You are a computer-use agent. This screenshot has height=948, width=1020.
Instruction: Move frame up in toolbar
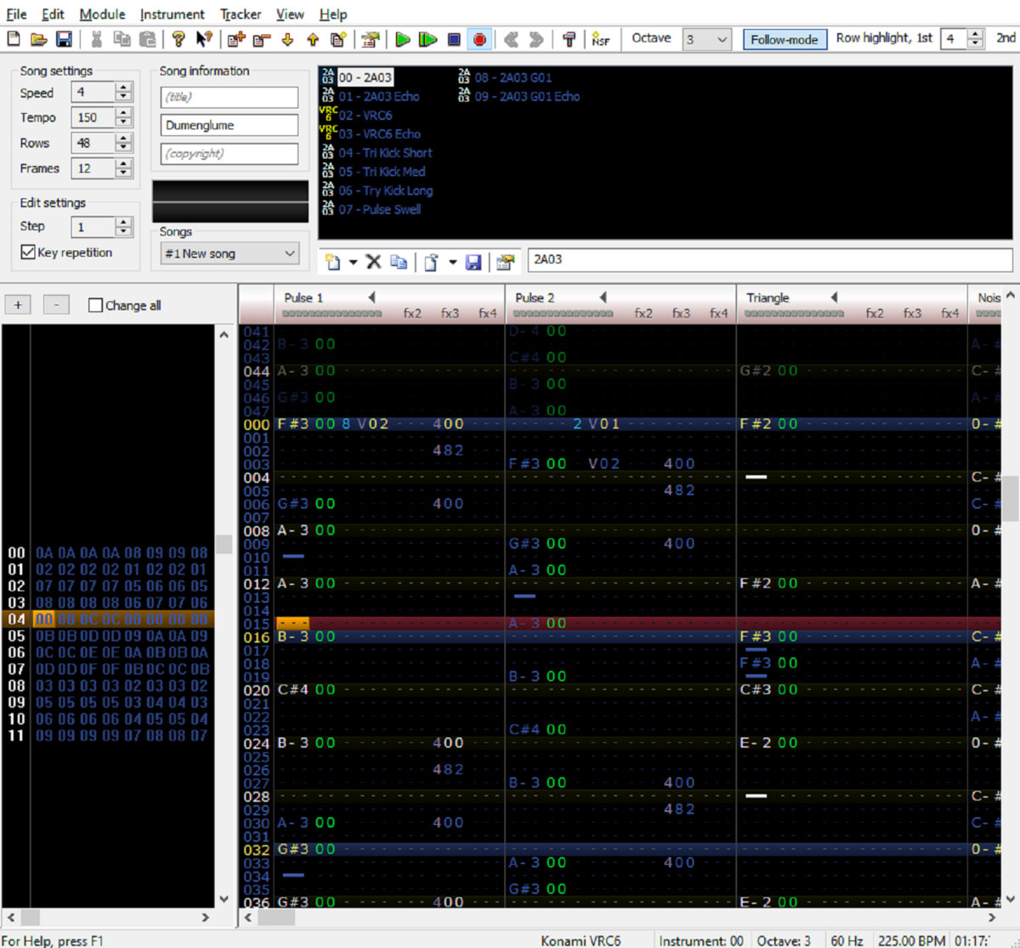click(x=313, y=39)
